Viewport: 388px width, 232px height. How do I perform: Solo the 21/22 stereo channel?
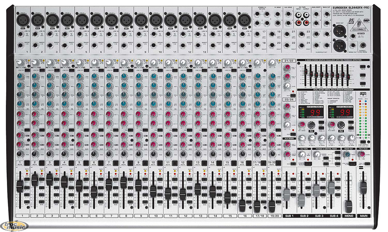293,95
